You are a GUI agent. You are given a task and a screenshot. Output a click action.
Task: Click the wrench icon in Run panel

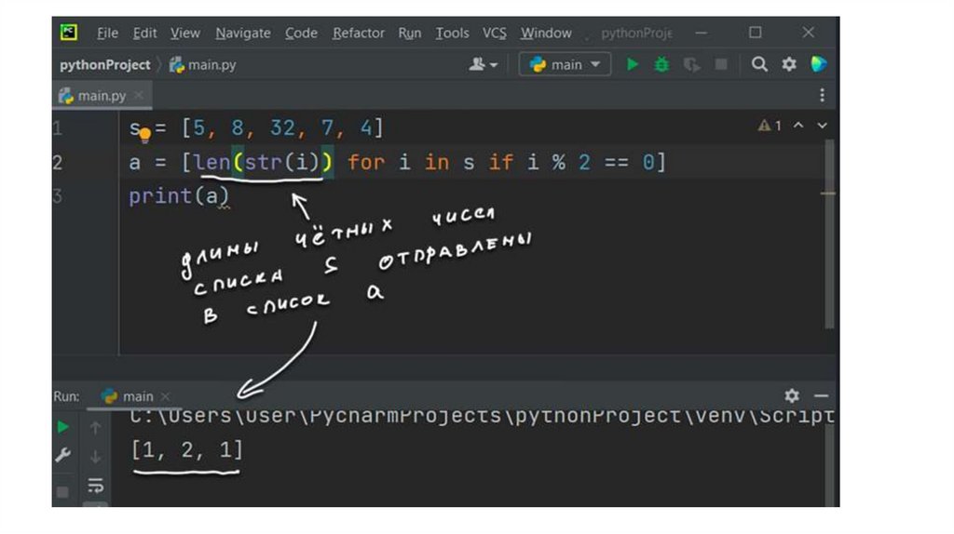[x=62, y=455]
